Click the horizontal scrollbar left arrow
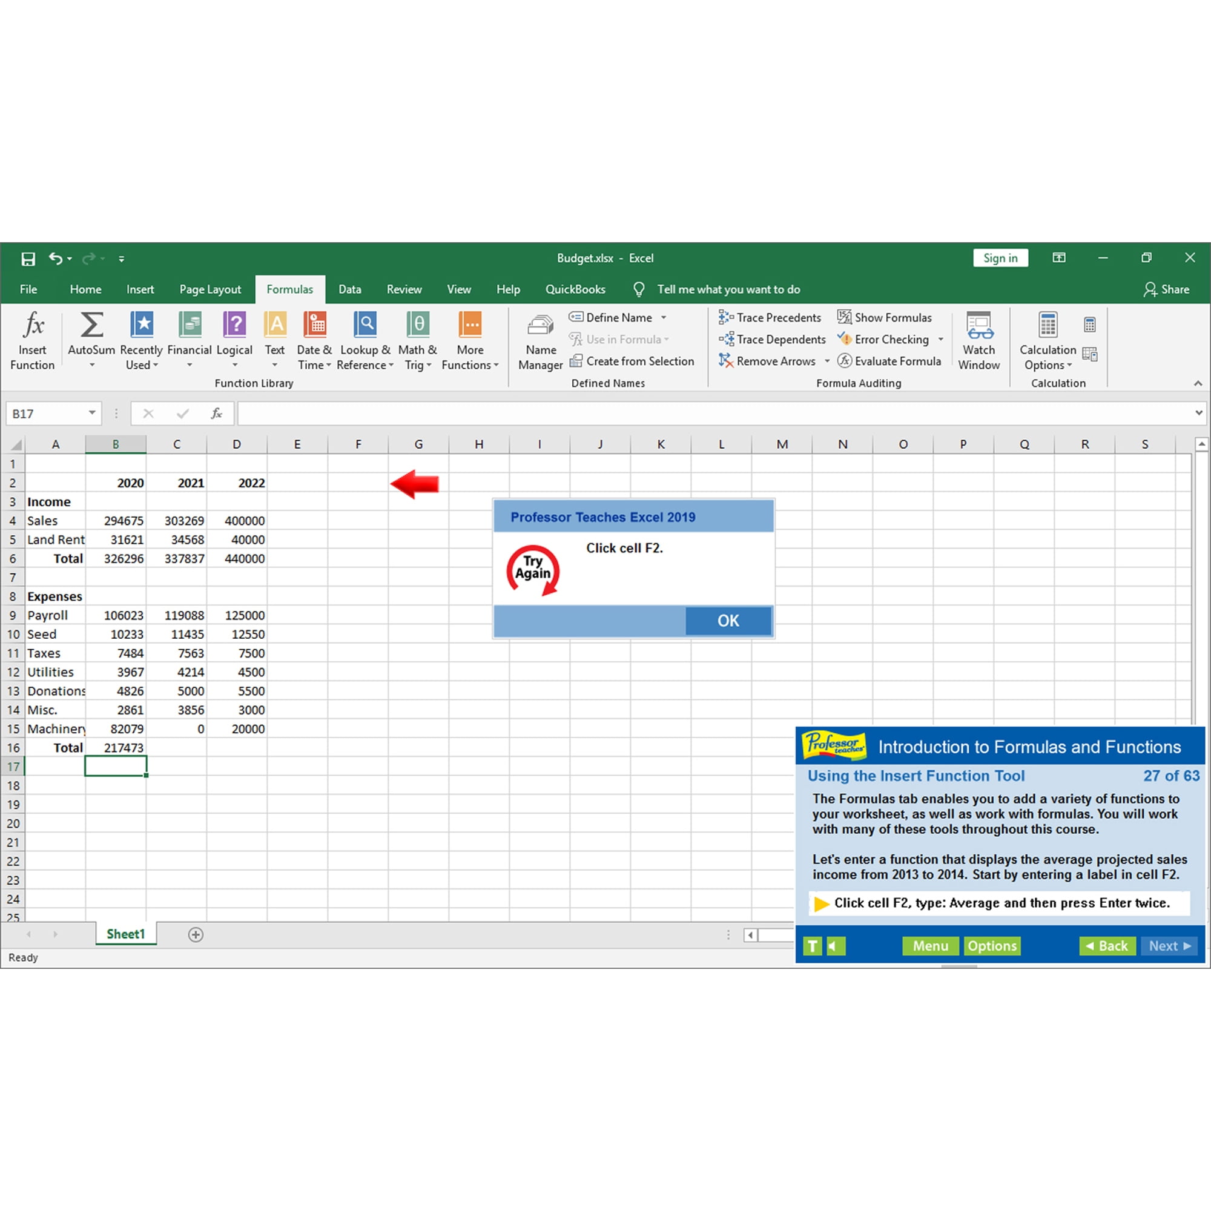1211x1211 pixels. tap(750, 935)
